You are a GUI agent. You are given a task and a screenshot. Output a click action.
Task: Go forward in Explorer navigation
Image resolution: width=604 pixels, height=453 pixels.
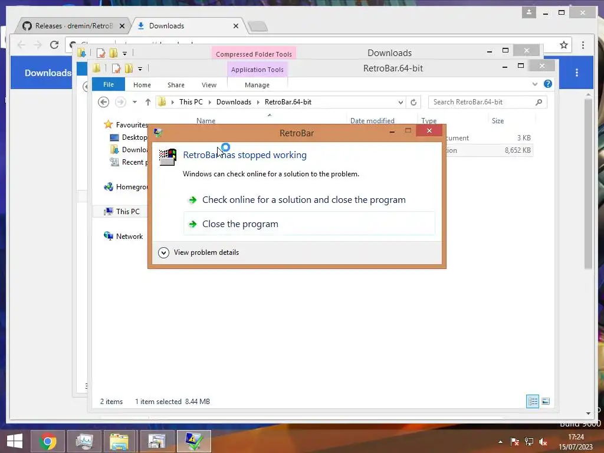pos(120,102)
